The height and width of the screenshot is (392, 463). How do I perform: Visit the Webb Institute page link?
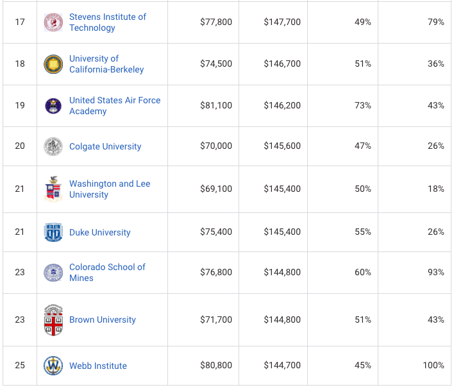click(x=98, y=366)
